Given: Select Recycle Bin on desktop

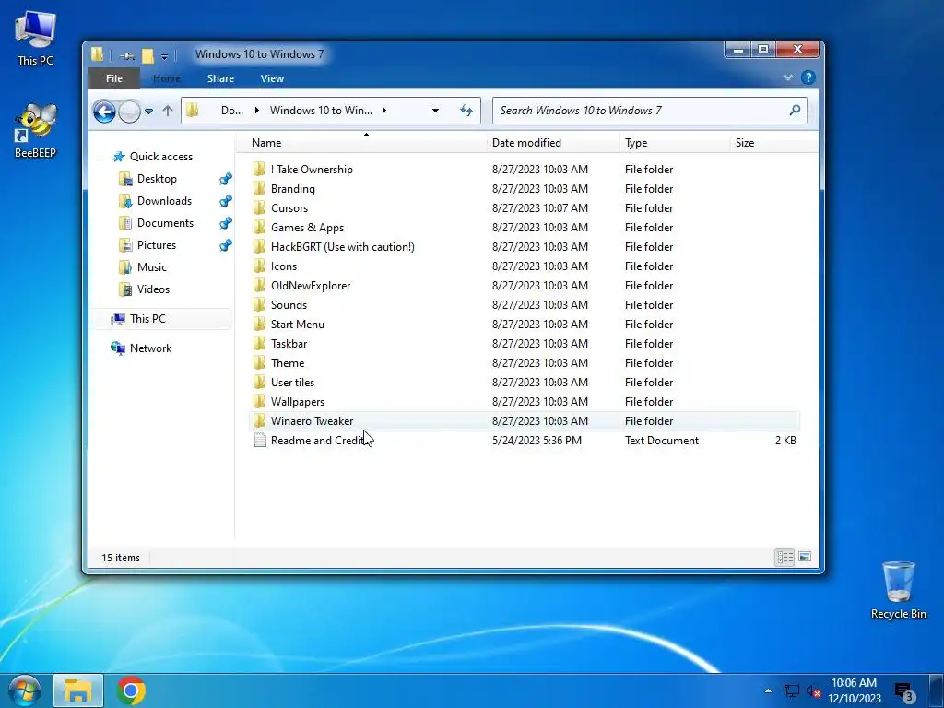Looking at the screenshot, I should point(898,590).
